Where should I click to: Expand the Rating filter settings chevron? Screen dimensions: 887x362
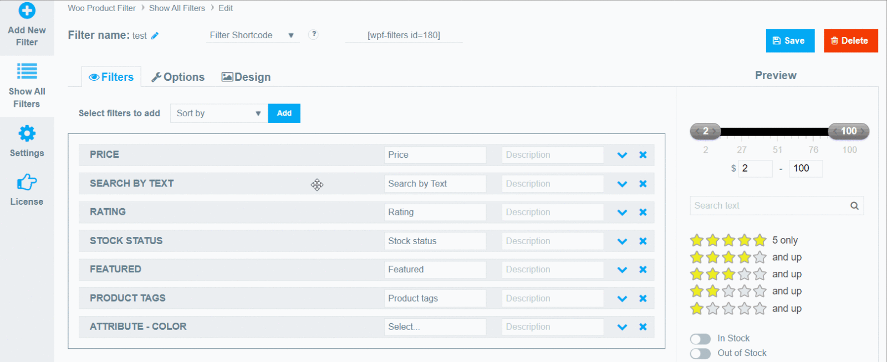[622, 213]
